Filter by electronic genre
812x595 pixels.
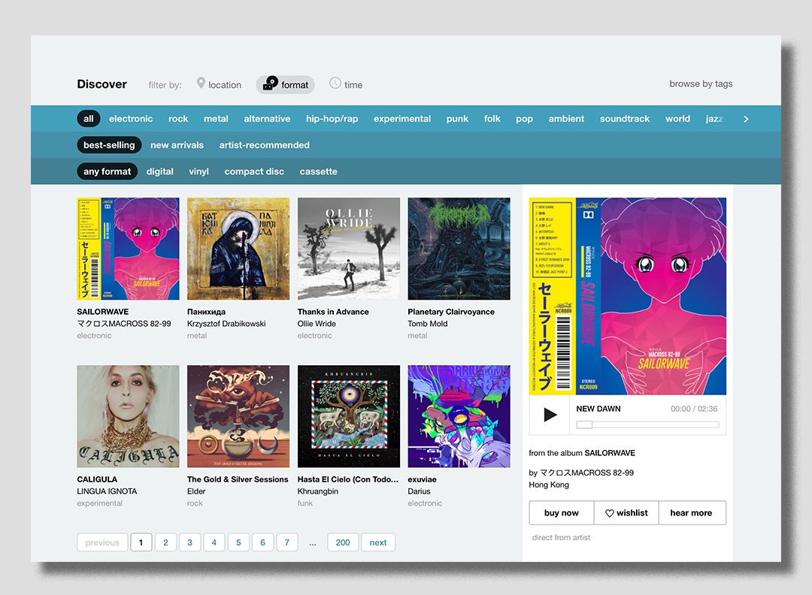click(131, 119)
